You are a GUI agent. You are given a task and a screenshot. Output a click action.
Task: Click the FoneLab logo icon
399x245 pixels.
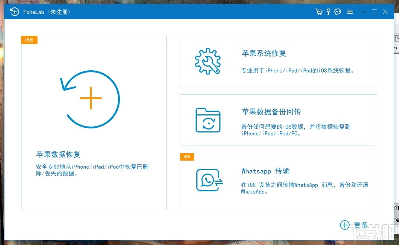click(x=14, y=11)
